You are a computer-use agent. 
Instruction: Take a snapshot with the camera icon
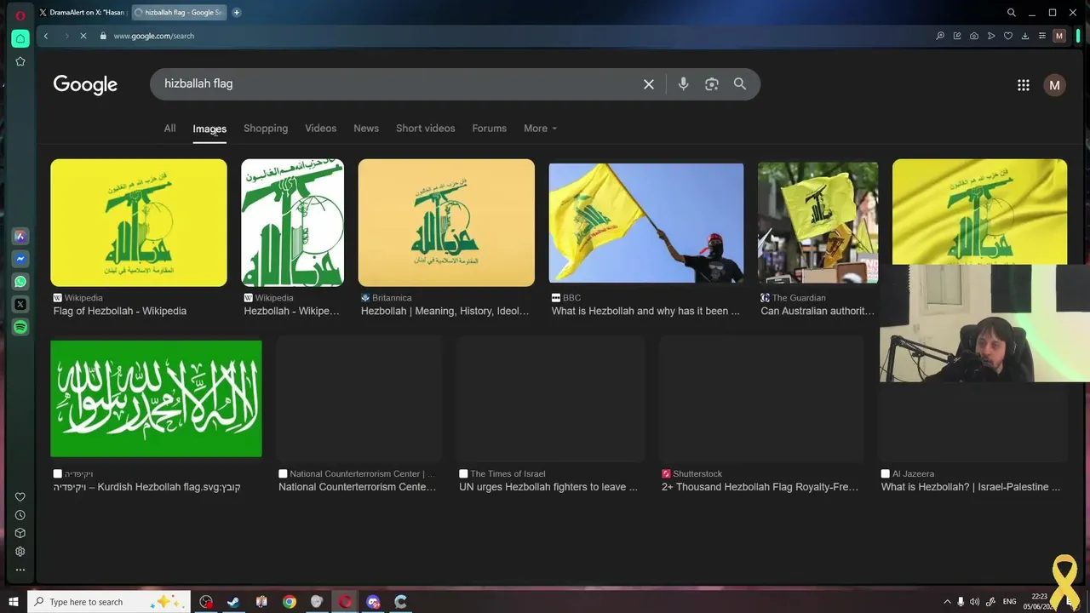(x=974, y=36)
